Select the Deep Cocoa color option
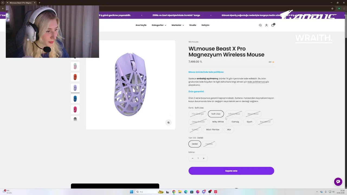This screenshot has height=195, width=347. coord(198,122)
